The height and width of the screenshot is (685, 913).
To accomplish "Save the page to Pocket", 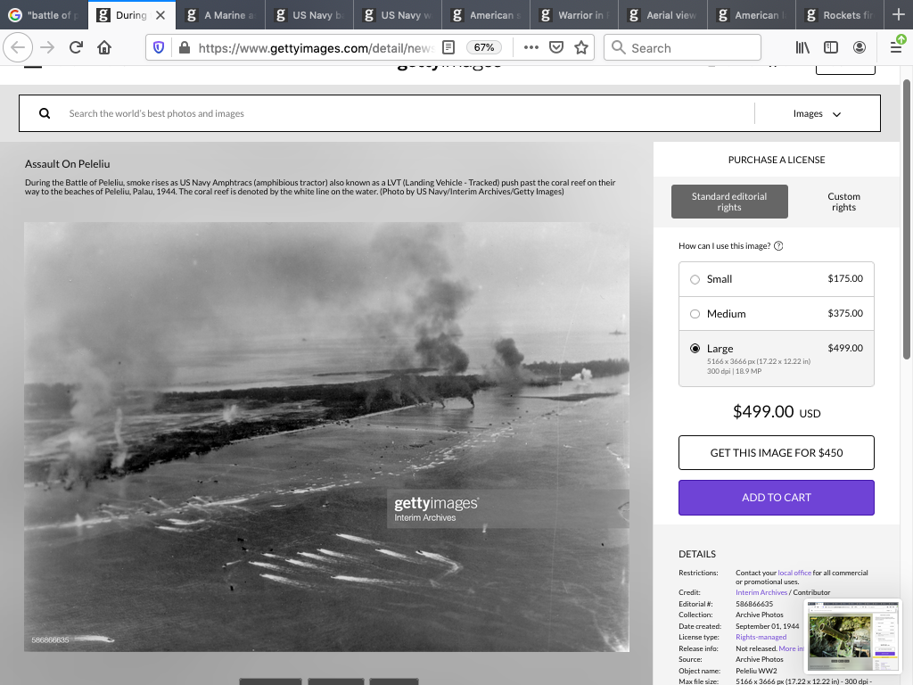I will (x=556, y=48).
